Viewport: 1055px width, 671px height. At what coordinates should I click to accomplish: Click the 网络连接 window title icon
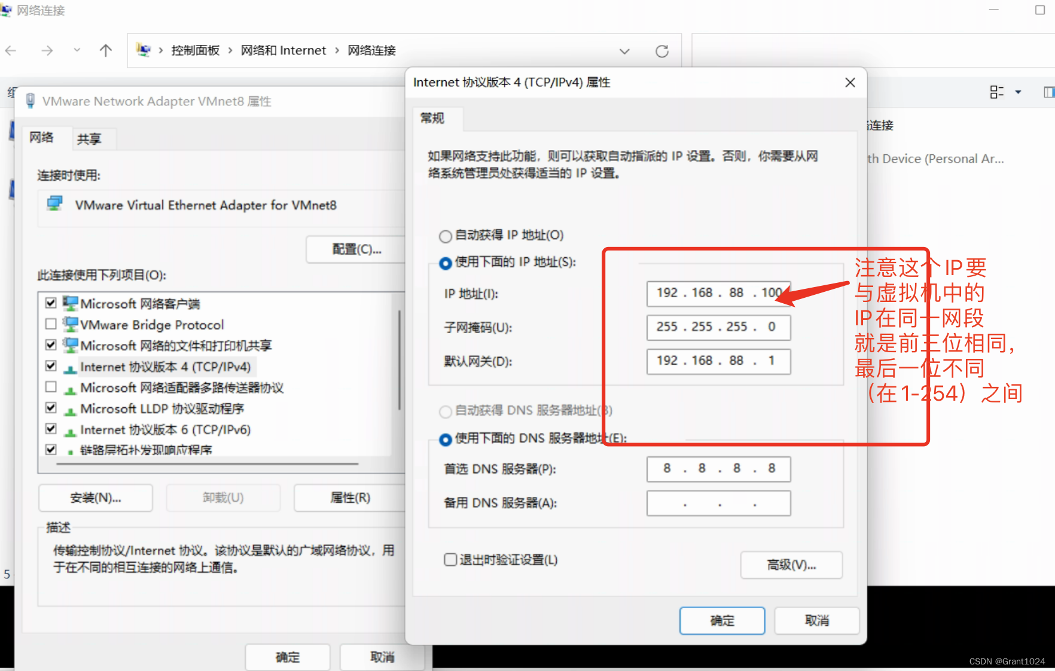6,10
